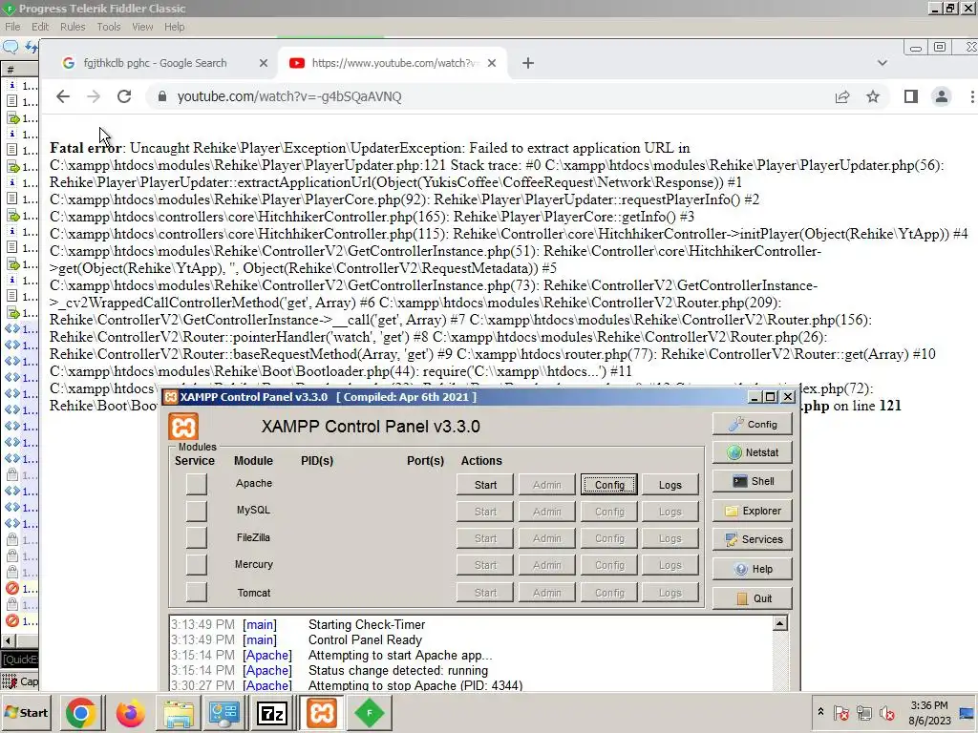The image size is (978, 733).
Task: Open File Explorer from the taskbar
Action: click(x=179, y=713)
